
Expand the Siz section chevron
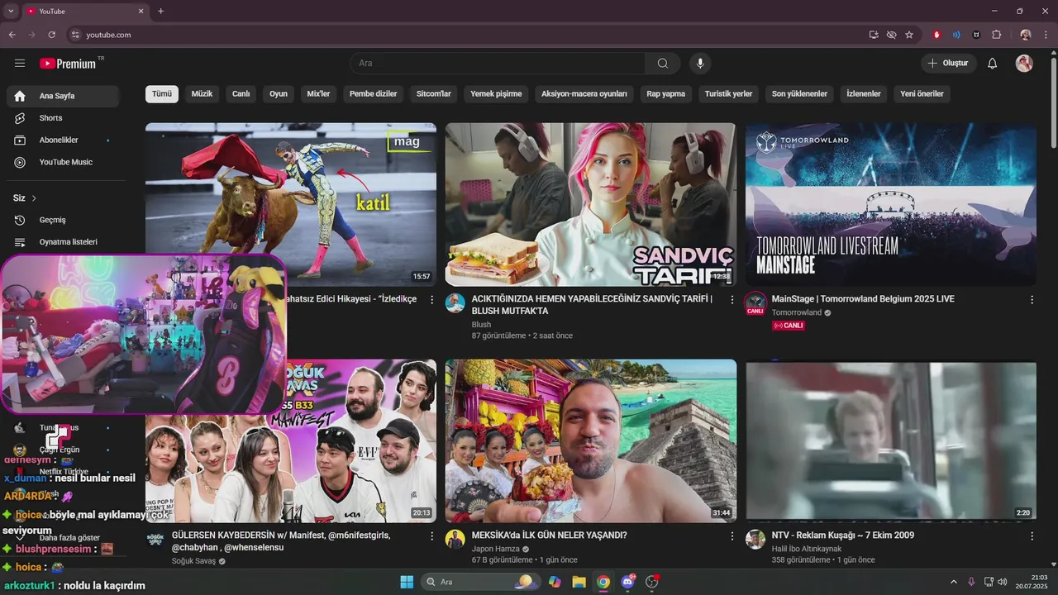point(34,198)
